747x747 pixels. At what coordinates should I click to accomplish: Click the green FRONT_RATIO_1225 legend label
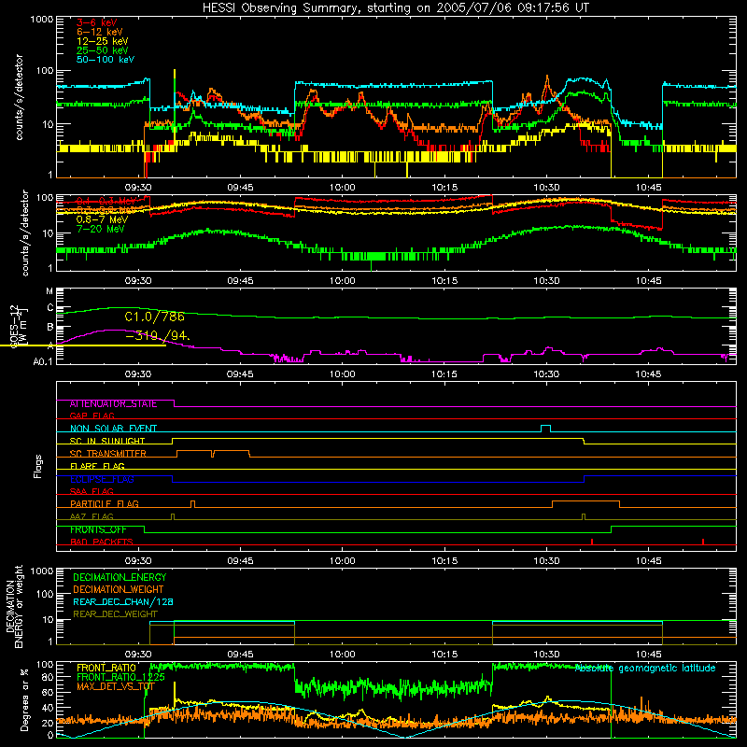point(120,678)
